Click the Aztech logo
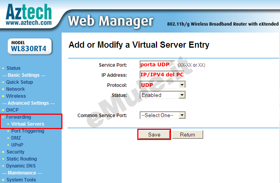Image resolution: width=280 pixels, height=183 pixels. coord(29,15)
